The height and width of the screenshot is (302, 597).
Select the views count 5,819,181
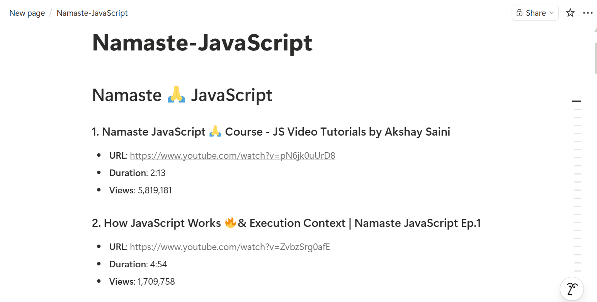(155, 190)
